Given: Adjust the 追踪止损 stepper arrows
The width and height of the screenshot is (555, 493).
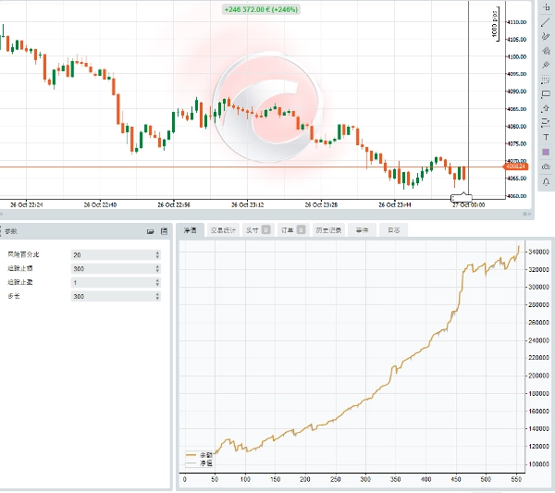Looking at the screenshot, I should 157,267.
